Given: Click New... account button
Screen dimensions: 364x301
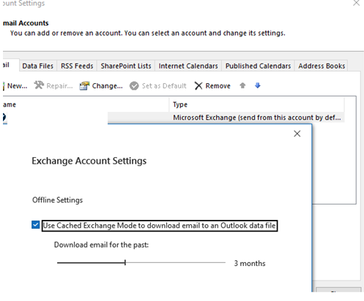Looking at the screenshot, I should (15, 85).
